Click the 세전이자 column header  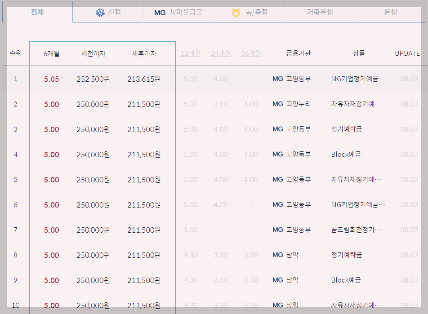point(94,53)
